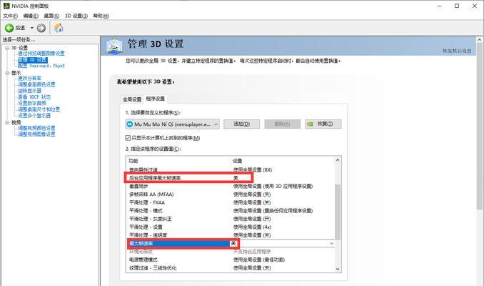Collapse the 视频 tree node
This screenshot has width=484, height=286.
tap(7, 123)
